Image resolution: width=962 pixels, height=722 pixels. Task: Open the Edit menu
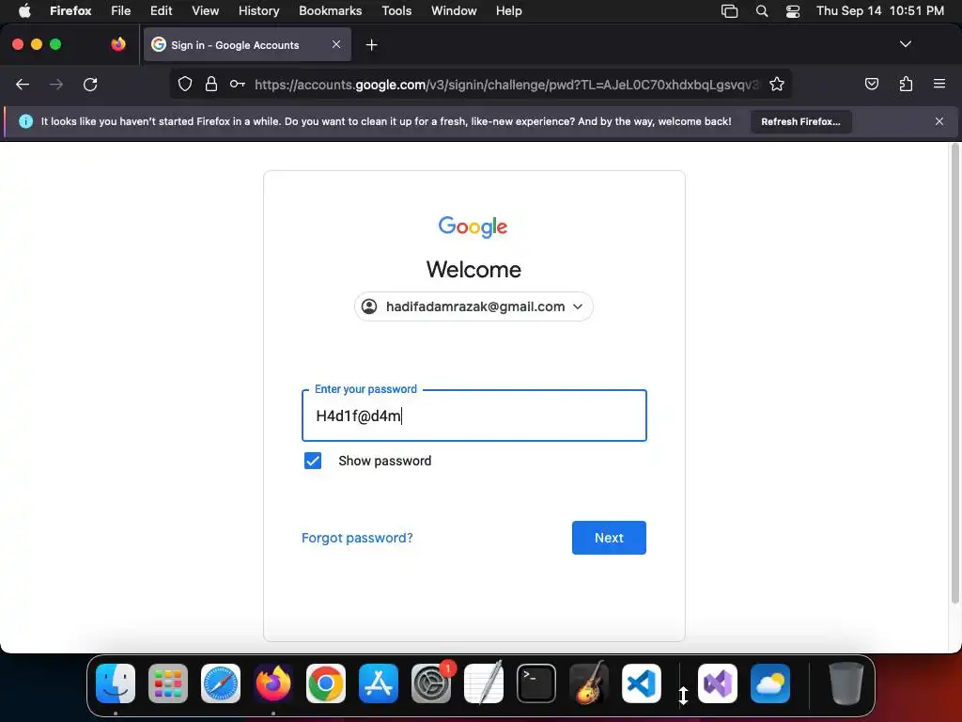point(161,10)
